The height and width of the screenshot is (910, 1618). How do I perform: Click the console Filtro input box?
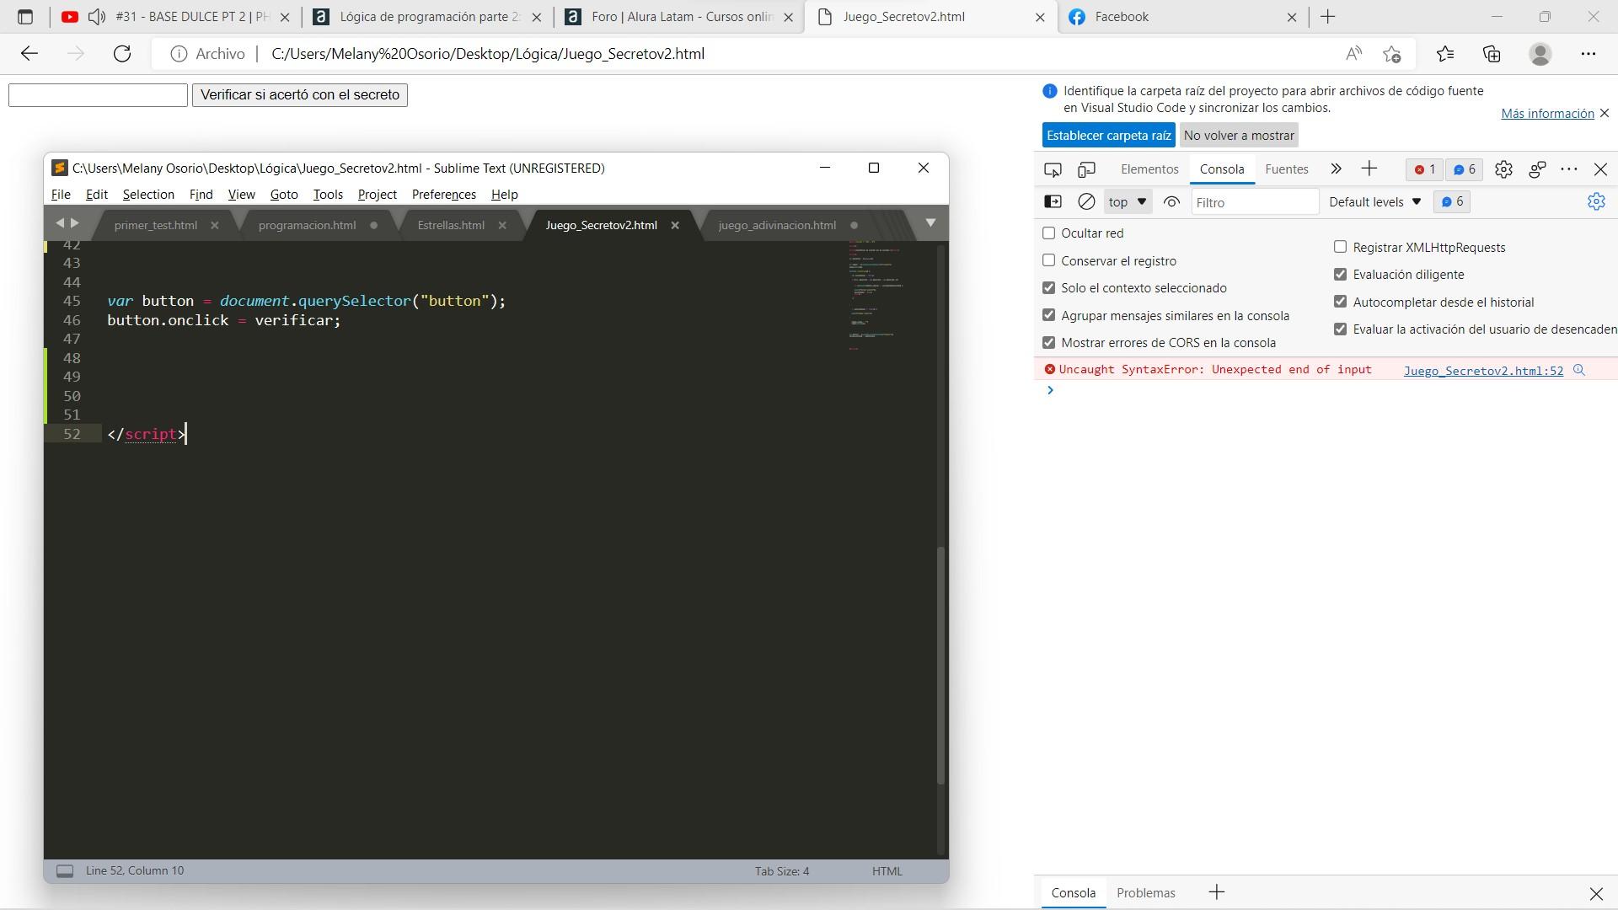pyautogui.click(x=1255, y=202)
